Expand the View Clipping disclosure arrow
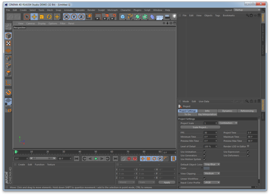Image resolution: width=270 pixels, height=195 pixels. tap(179, 174)
